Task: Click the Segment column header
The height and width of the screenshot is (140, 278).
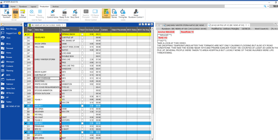Action: coord(70,30)
